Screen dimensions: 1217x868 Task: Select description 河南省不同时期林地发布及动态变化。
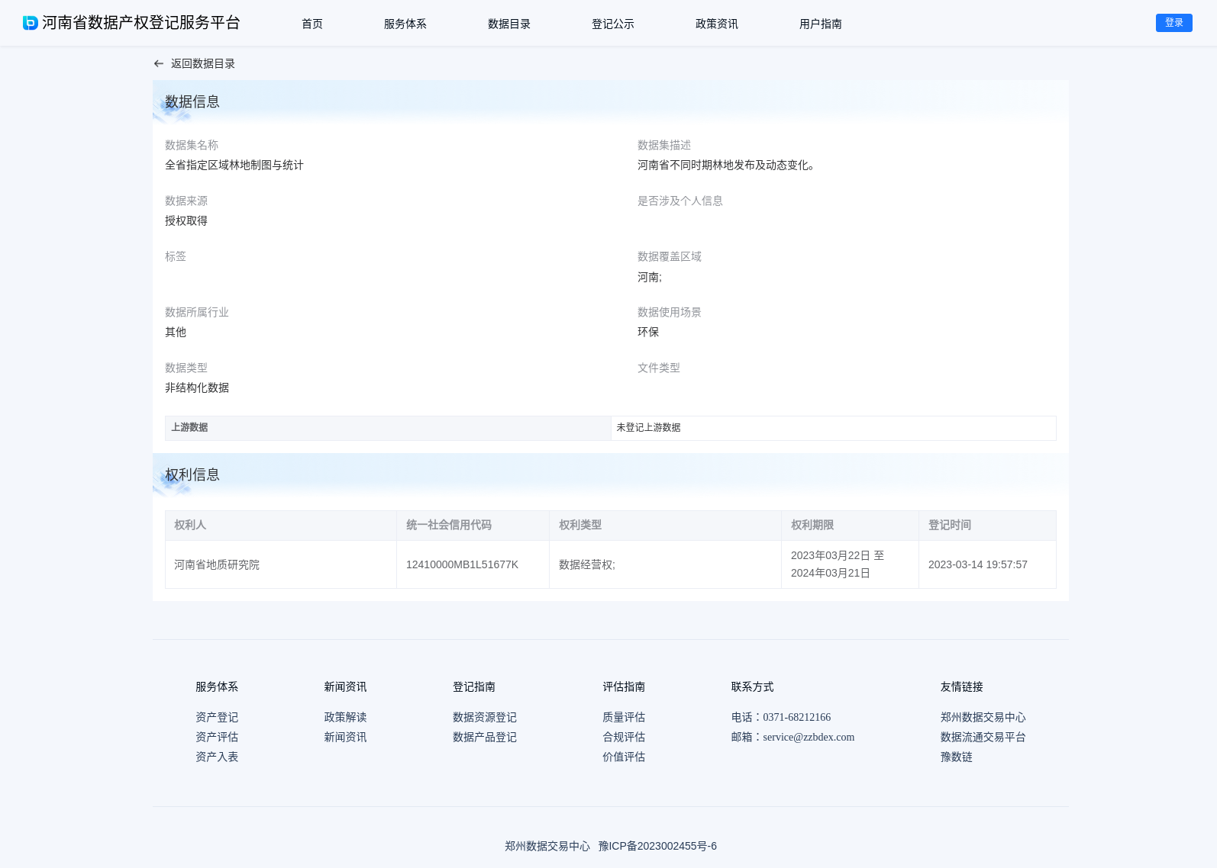(x=727, y=165)
